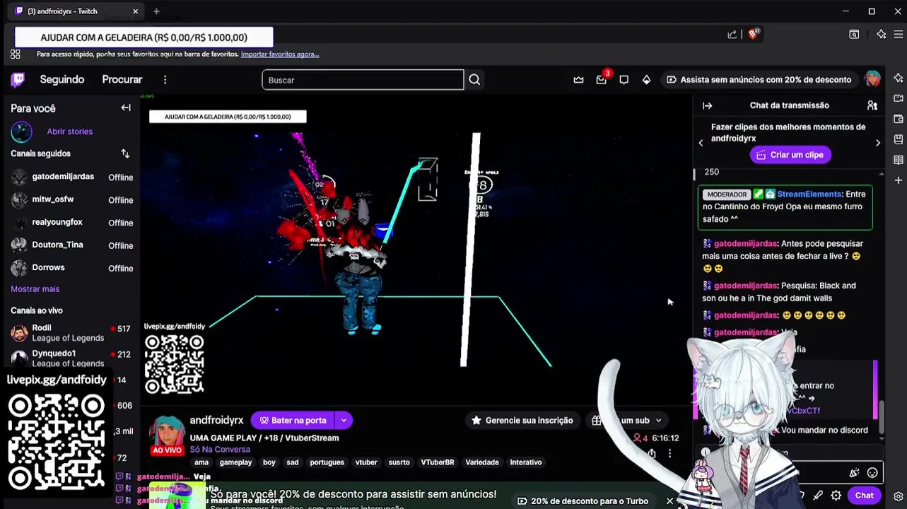This screenshot has height=509, width=907.
Task: Open Procurar navigation tab
Action: [122, 80]
